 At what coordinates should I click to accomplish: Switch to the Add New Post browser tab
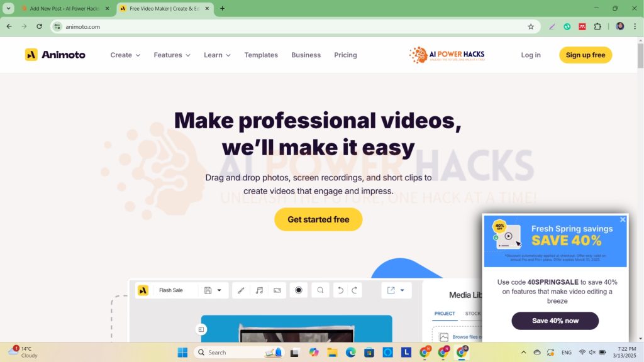tap(63, 9)
